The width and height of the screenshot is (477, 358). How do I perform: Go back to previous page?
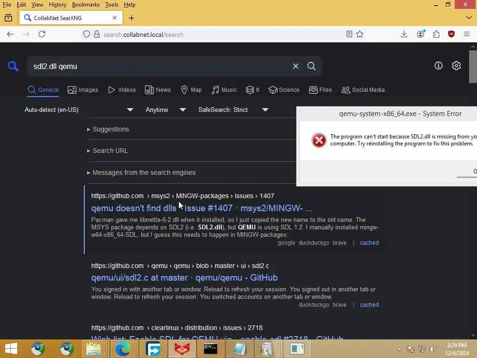10,34
